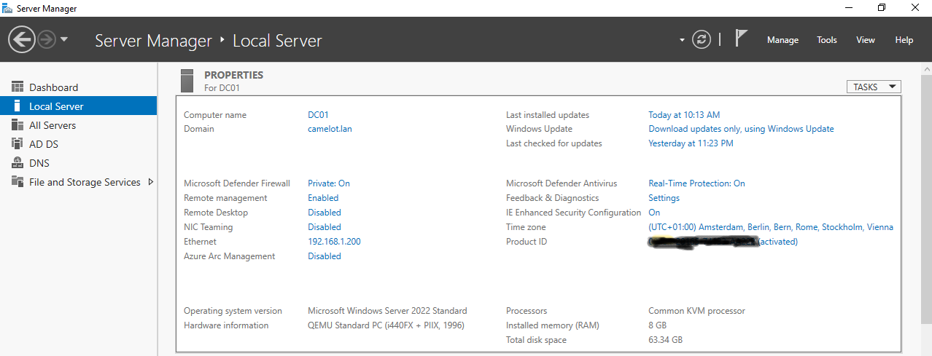This screenshot has width=932, height=356.
Task: Expand File and Storage Services arrow
Action: (x=150, y=182)
